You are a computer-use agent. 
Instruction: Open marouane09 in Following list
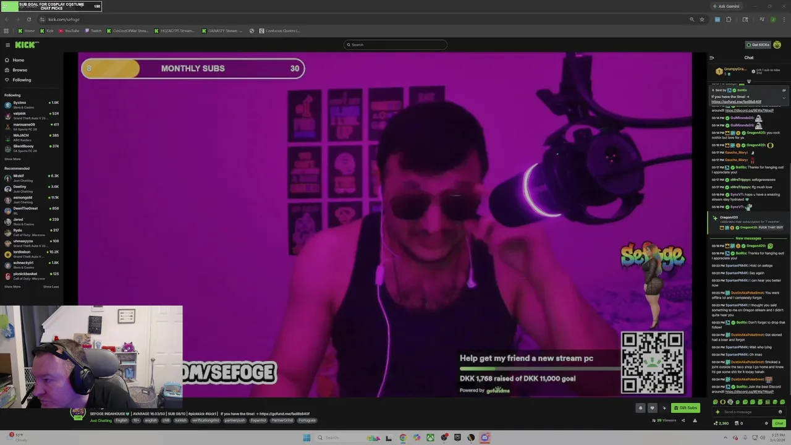(x=32, y=126)
